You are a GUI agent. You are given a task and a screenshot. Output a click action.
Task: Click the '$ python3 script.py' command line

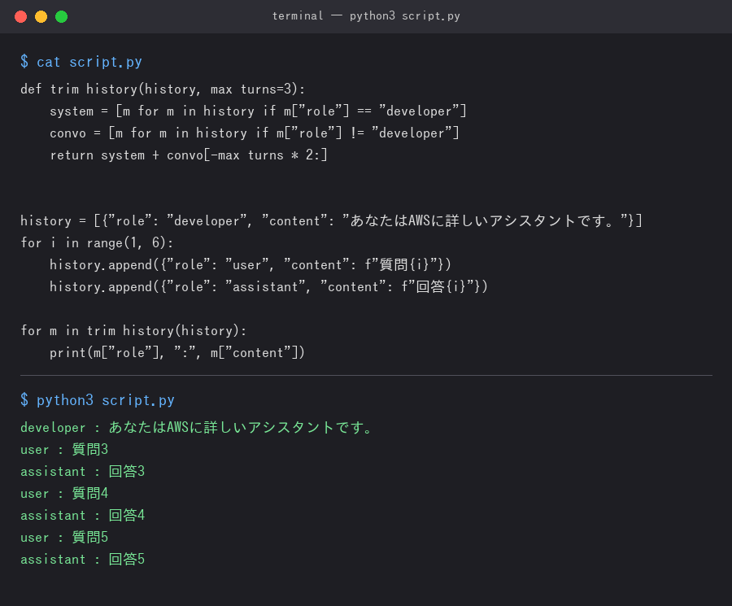(x=98, y=400)
